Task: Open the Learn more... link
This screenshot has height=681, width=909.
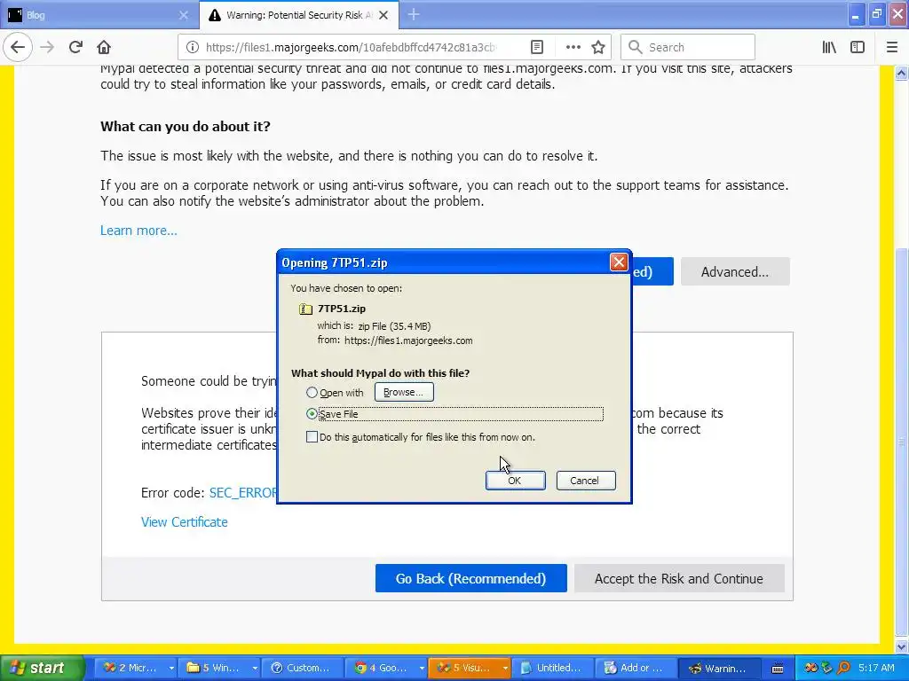Action: [138, 231]
